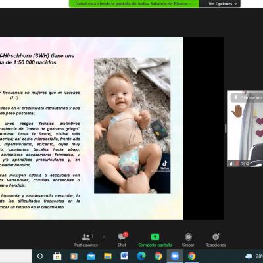The height and width of the screenshot is (263, 263).
Task: Start recording with the Grabar button
Action: (188, 240)
